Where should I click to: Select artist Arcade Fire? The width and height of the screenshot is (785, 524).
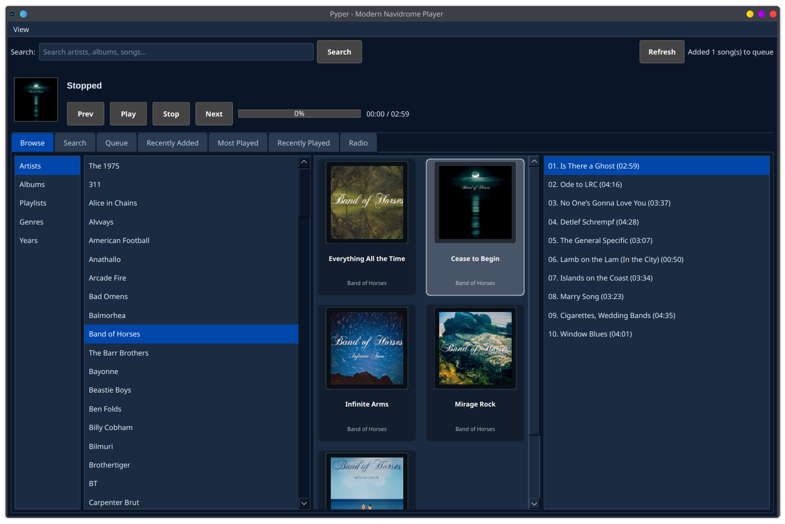[x=191, y=278]
